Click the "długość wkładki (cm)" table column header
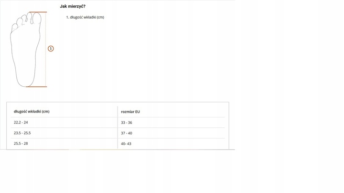Screen dimensions: 344x193 tap(32, 112)
